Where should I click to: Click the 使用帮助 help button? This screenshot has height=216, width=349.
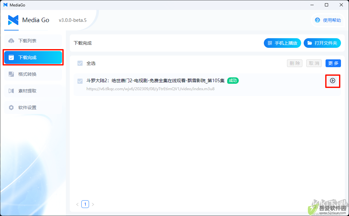[x=328, y=20]
